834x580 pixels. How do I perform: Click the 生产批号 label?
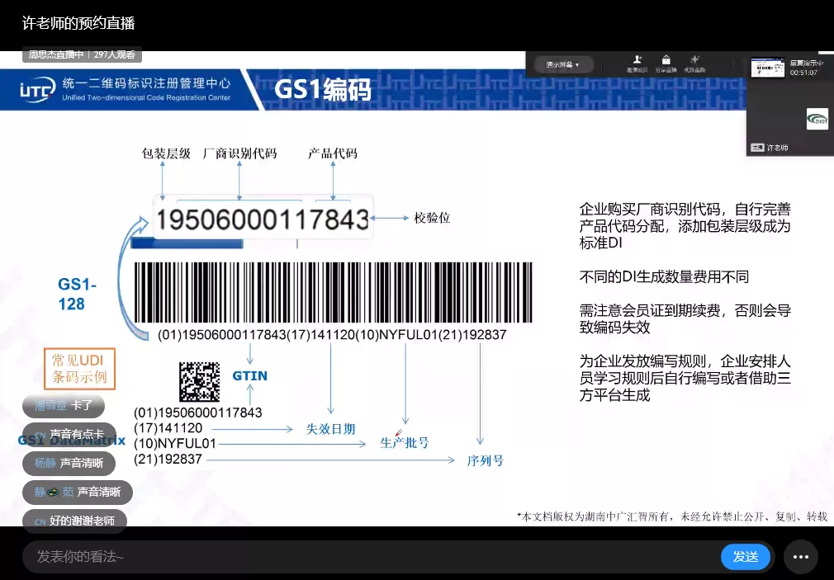[x=405, y=443]
